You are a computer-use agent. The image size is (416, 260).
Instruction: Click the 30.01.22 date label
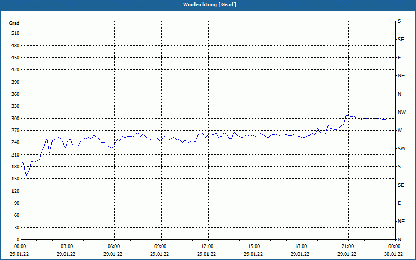pos(394,254)
